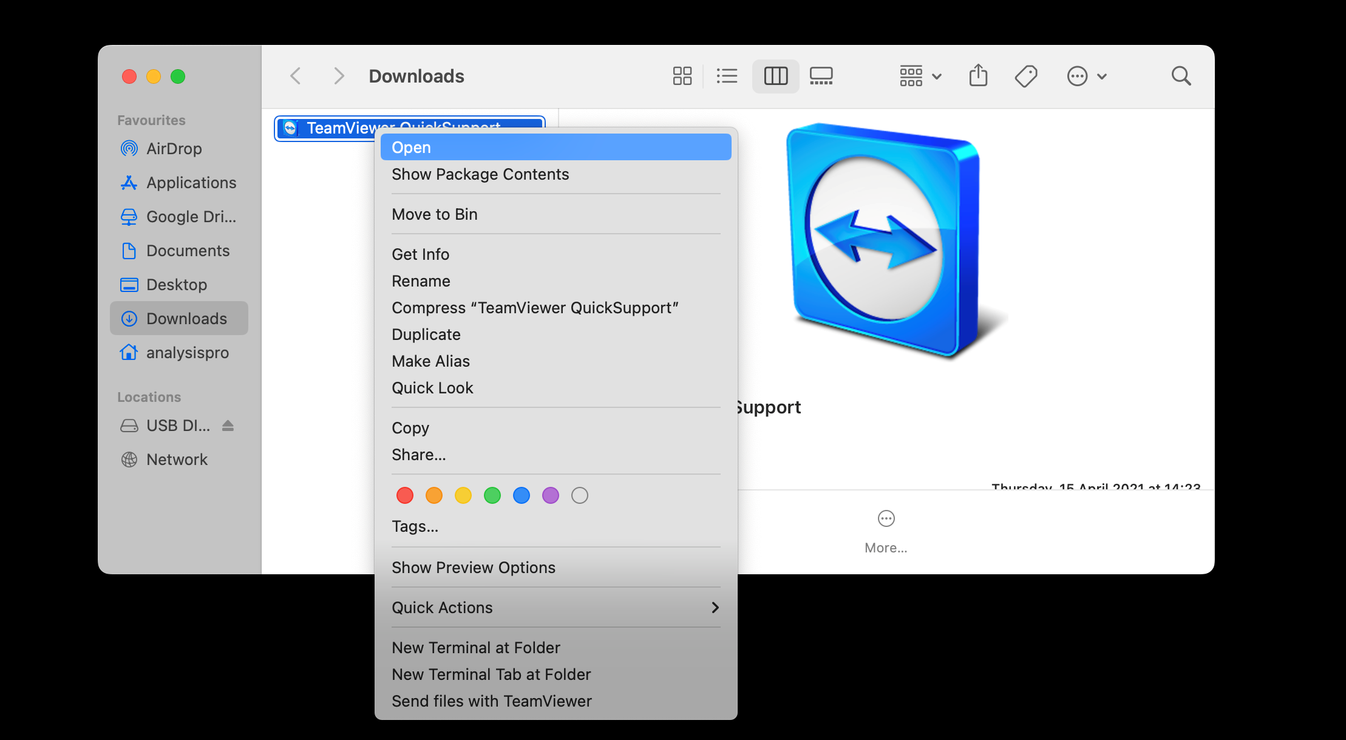1346x740 pixels.
Task: Open Desktop in the sidebar
Action: pyautogui.click(x=179, y=285)
